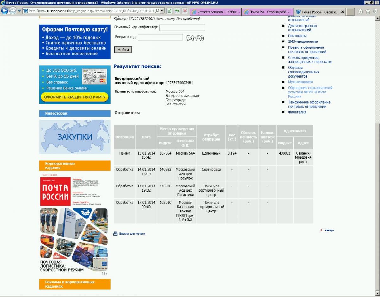
Task: Stop loading with the red X icon
Action: [185, 11]
